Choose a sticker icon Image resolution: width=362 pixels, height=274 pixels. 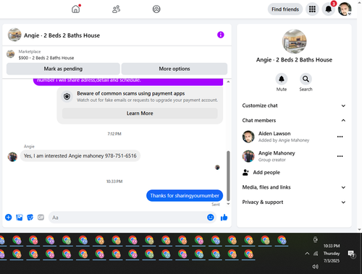[30, 218]
